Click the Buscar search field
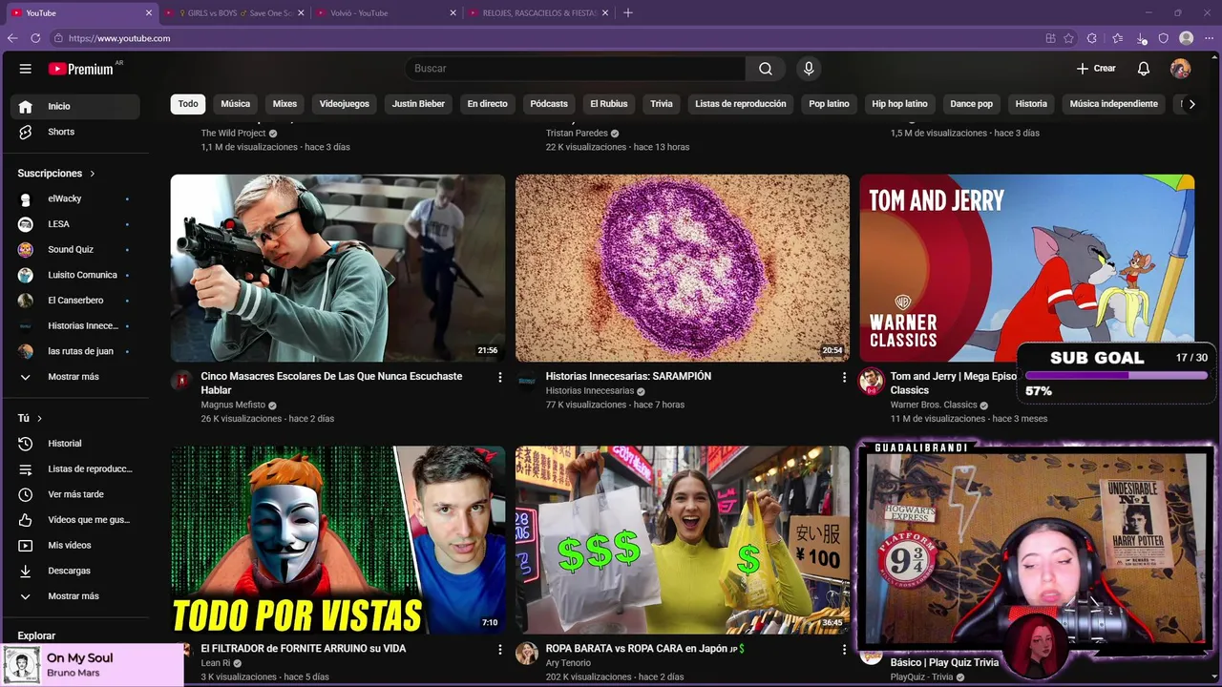1222x687 pixels. [x=577, y=69]
